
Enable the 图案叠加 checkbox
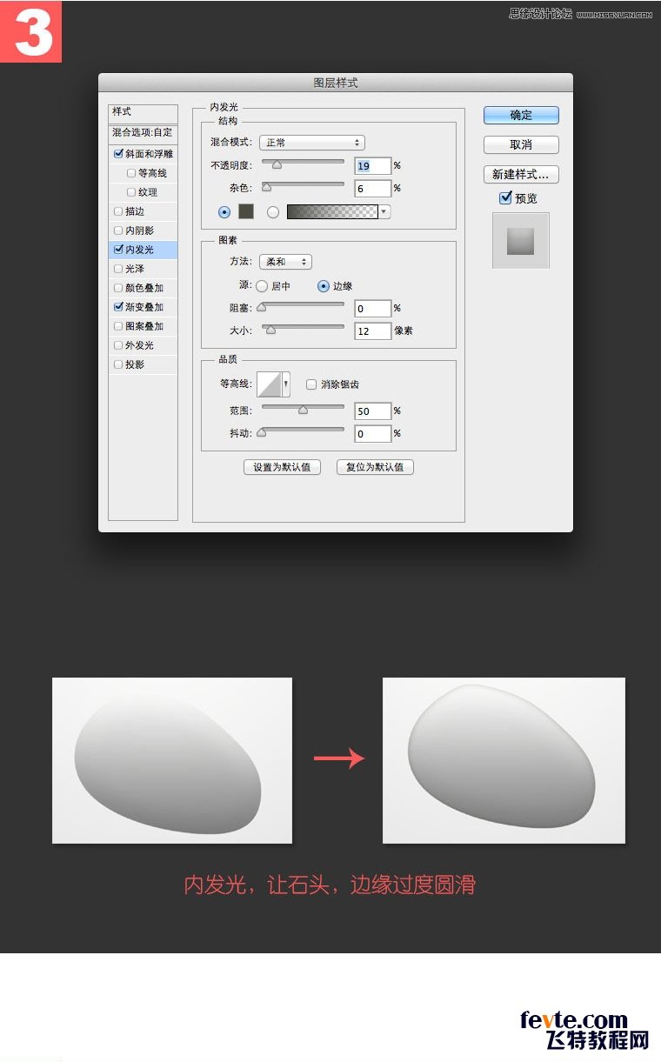pos(118,326)
